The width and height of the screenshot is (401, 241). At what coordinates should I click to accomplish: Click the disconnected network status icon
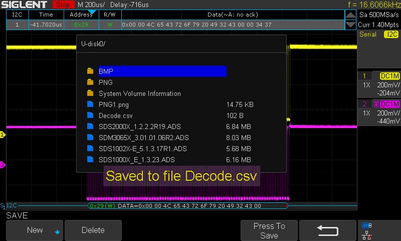click(x=366, y=234)
